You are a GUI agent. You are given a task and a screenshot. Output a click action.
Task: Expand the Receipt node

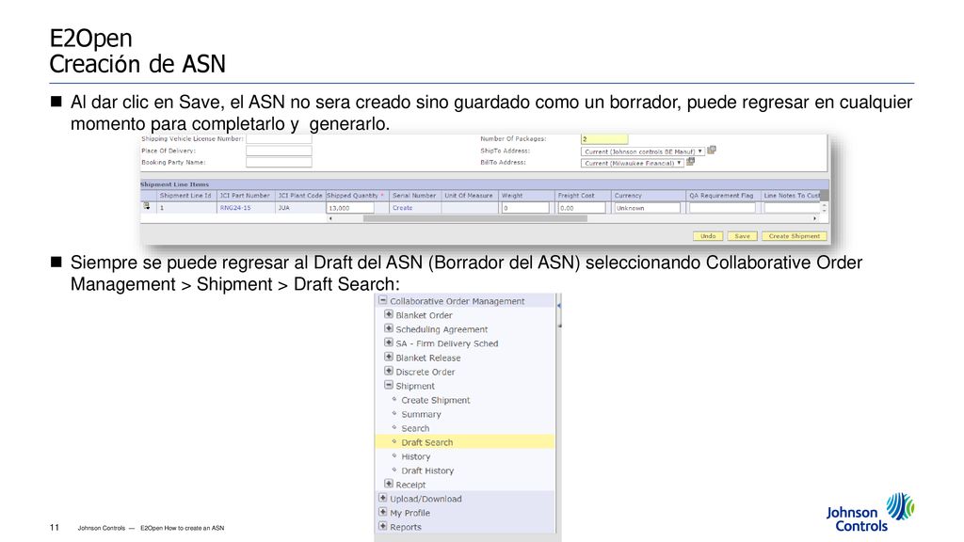pyautogui.click(x=389, y=484)
